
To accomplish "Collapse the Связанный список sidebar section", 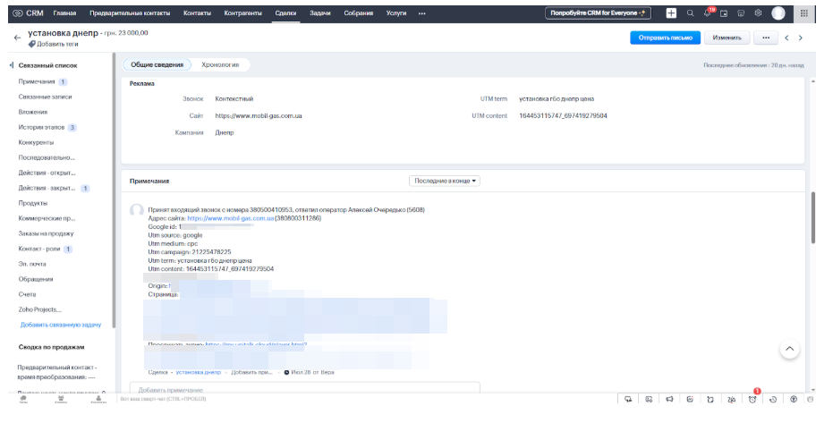I will coord(12,65).
